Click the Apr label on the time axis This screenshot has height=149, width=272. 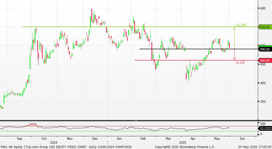point(193,138)
